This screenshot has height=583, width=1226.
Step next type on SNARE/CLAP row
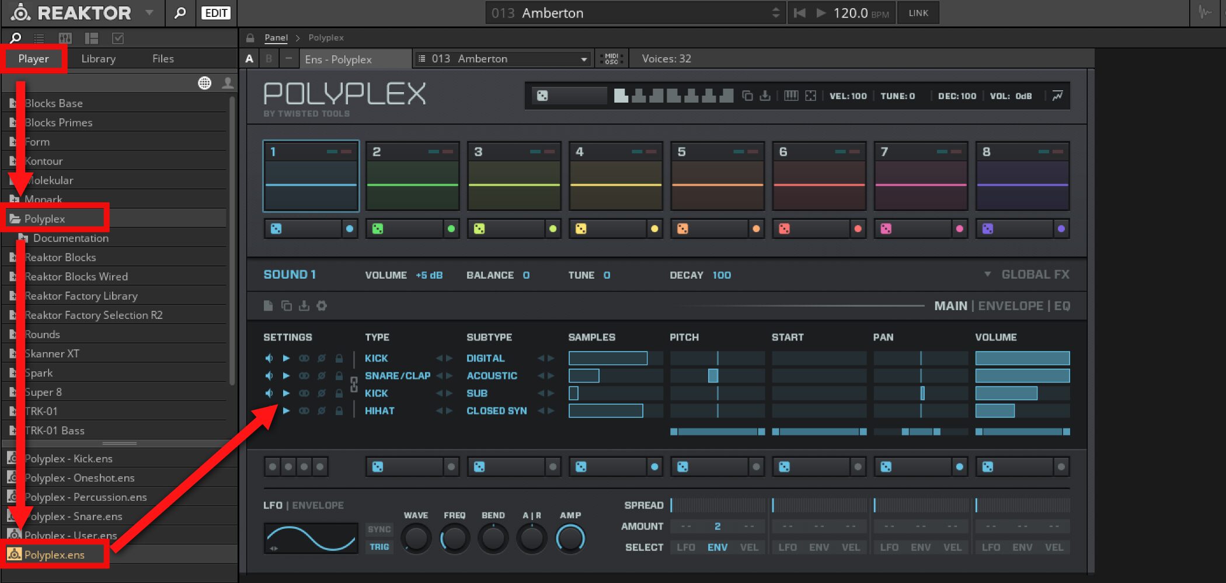point(450,375)
